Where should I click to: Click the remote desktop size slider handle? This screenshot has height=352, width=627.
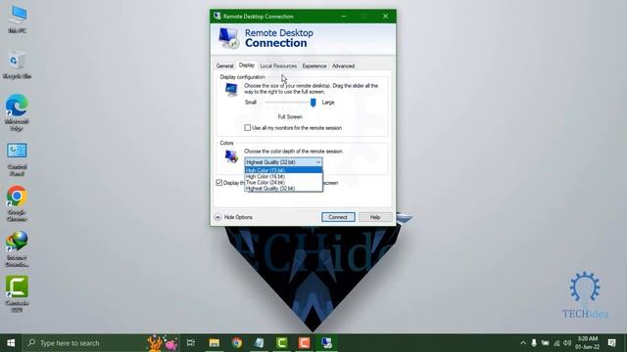pyautogui.click(x=313, y=103)
